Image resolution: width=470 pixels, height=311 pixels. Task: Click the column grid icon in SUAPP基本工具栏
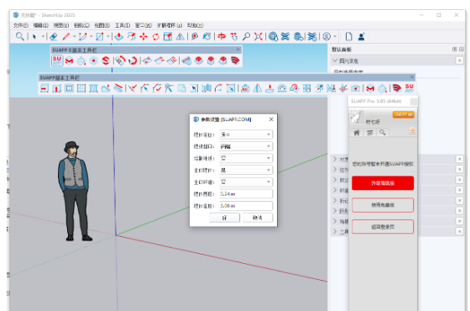[93, 88]
